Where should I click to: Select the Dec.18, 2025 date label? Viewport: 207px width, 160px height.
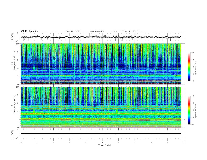click(x=73, y=31)
